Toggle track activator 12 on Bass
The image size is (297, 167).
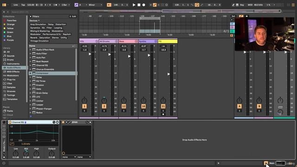[x=124, y=106]
